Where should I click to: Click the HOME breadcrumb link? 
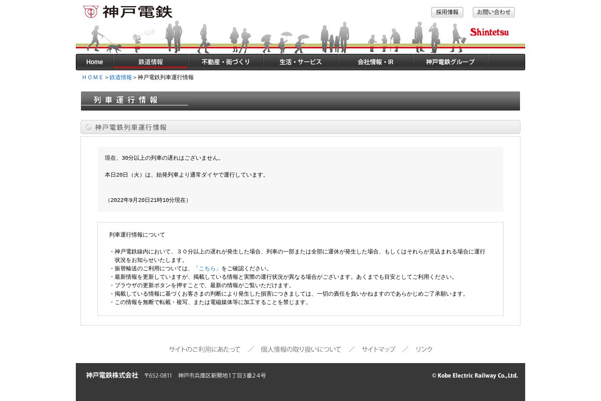point(93,77)
